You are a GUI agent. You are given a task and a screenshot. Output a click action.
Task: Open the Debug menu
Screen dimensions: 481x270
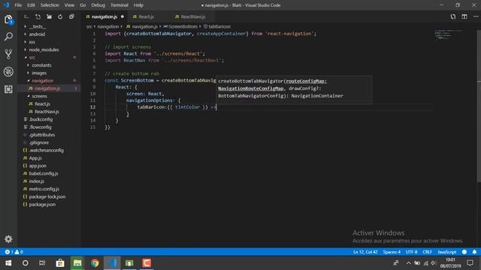tap(98, 5)
